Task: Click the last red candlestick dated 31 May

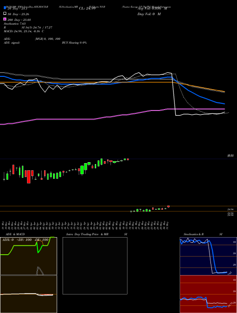Action: (168, 206)
